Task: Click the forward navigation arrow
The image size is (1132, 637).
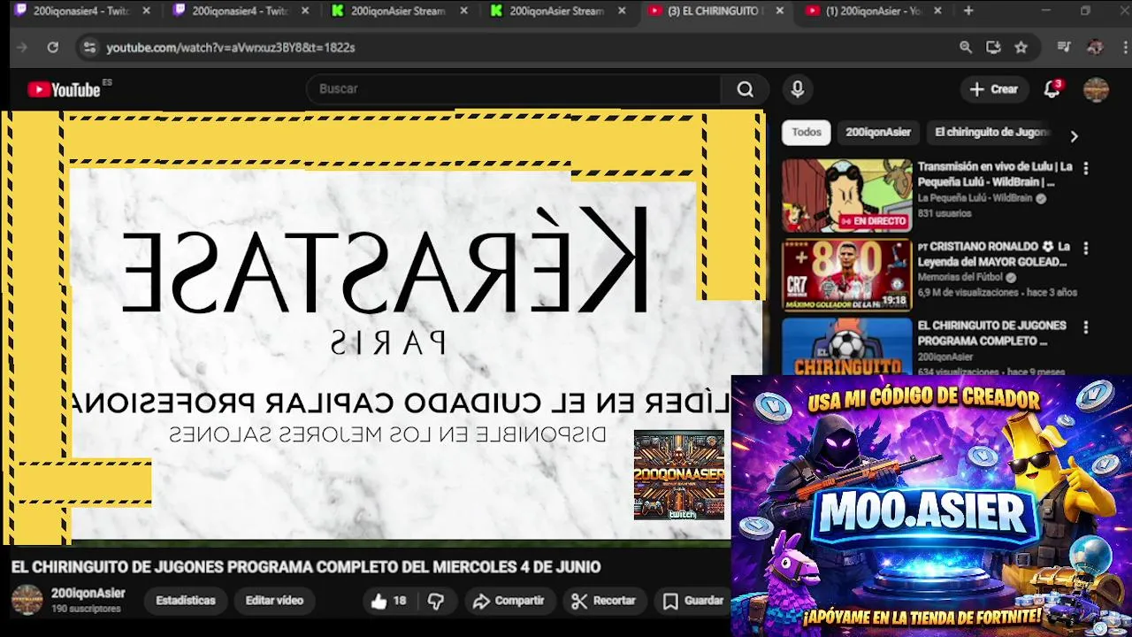Action: coord(22,48)
